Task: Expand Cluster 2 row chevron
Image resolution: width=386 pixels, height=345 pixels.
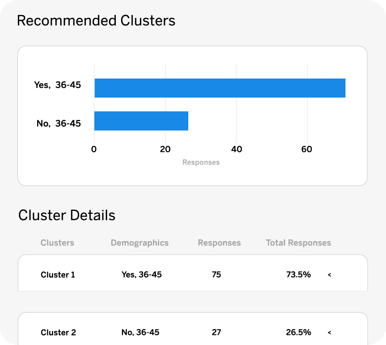Action: click(x=330, y=332)
